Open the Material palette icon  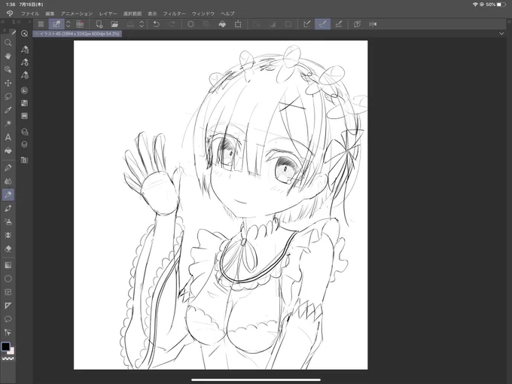tap(25, 132)
